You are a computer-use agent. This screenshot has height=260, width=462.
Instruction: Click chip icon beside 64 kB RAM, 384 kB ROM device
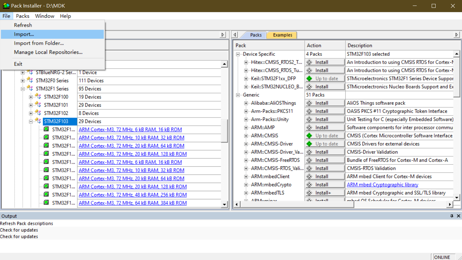[46, 203]
